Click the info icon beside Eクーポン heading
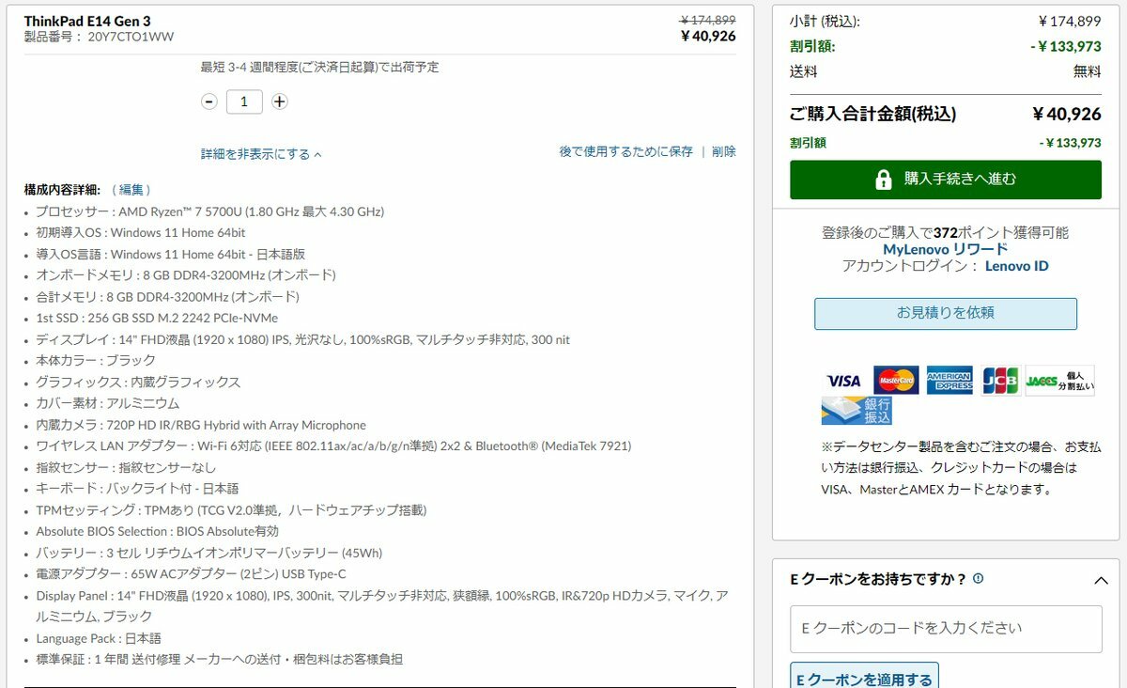 coord(978,579)
